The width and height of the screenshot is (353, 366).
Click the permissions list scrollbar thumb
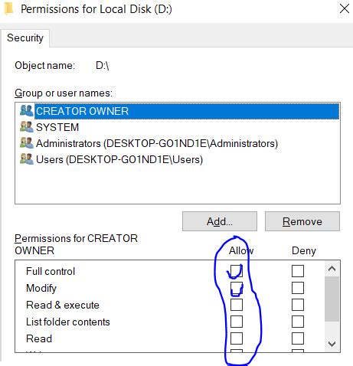pyautogui.click(x=332, y=299)
